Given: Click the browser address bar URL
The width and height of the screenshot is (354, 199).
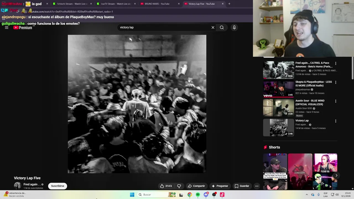Looking at the screenshot, I should click(72, 12).
